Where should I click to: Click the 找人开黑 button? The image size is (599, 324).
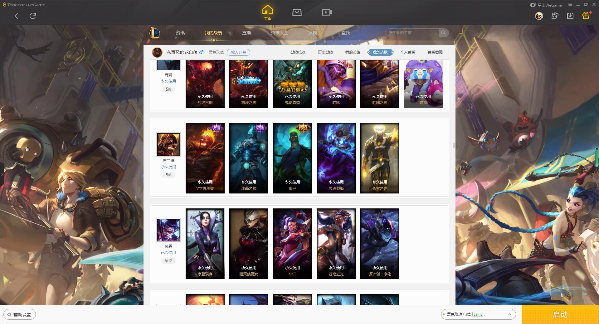pyautogui.click(x=238, y=52)
